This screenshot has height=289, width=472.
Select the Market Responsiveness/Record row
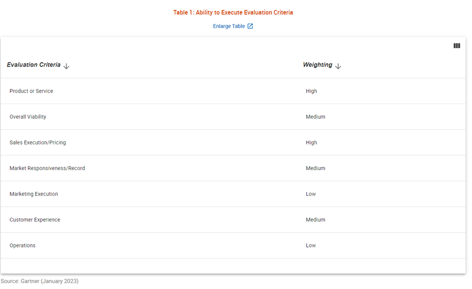(x=233, y=168)
